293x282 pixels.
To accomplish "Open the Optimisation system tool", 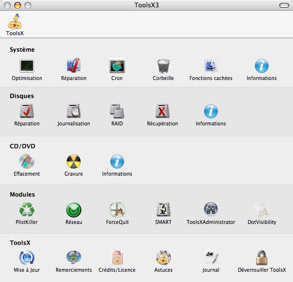I will pos(27,66).
